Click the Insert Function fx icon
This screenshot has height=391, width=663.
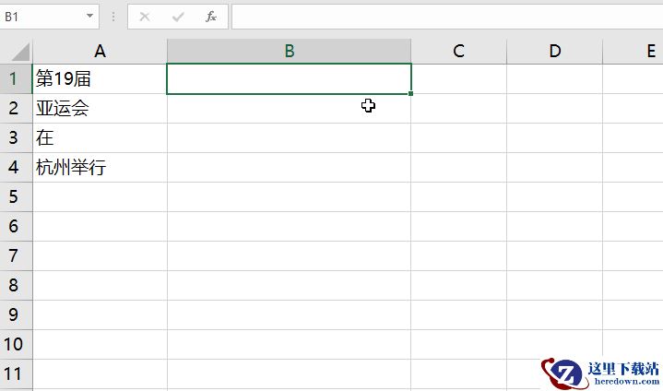pos(211,17)
